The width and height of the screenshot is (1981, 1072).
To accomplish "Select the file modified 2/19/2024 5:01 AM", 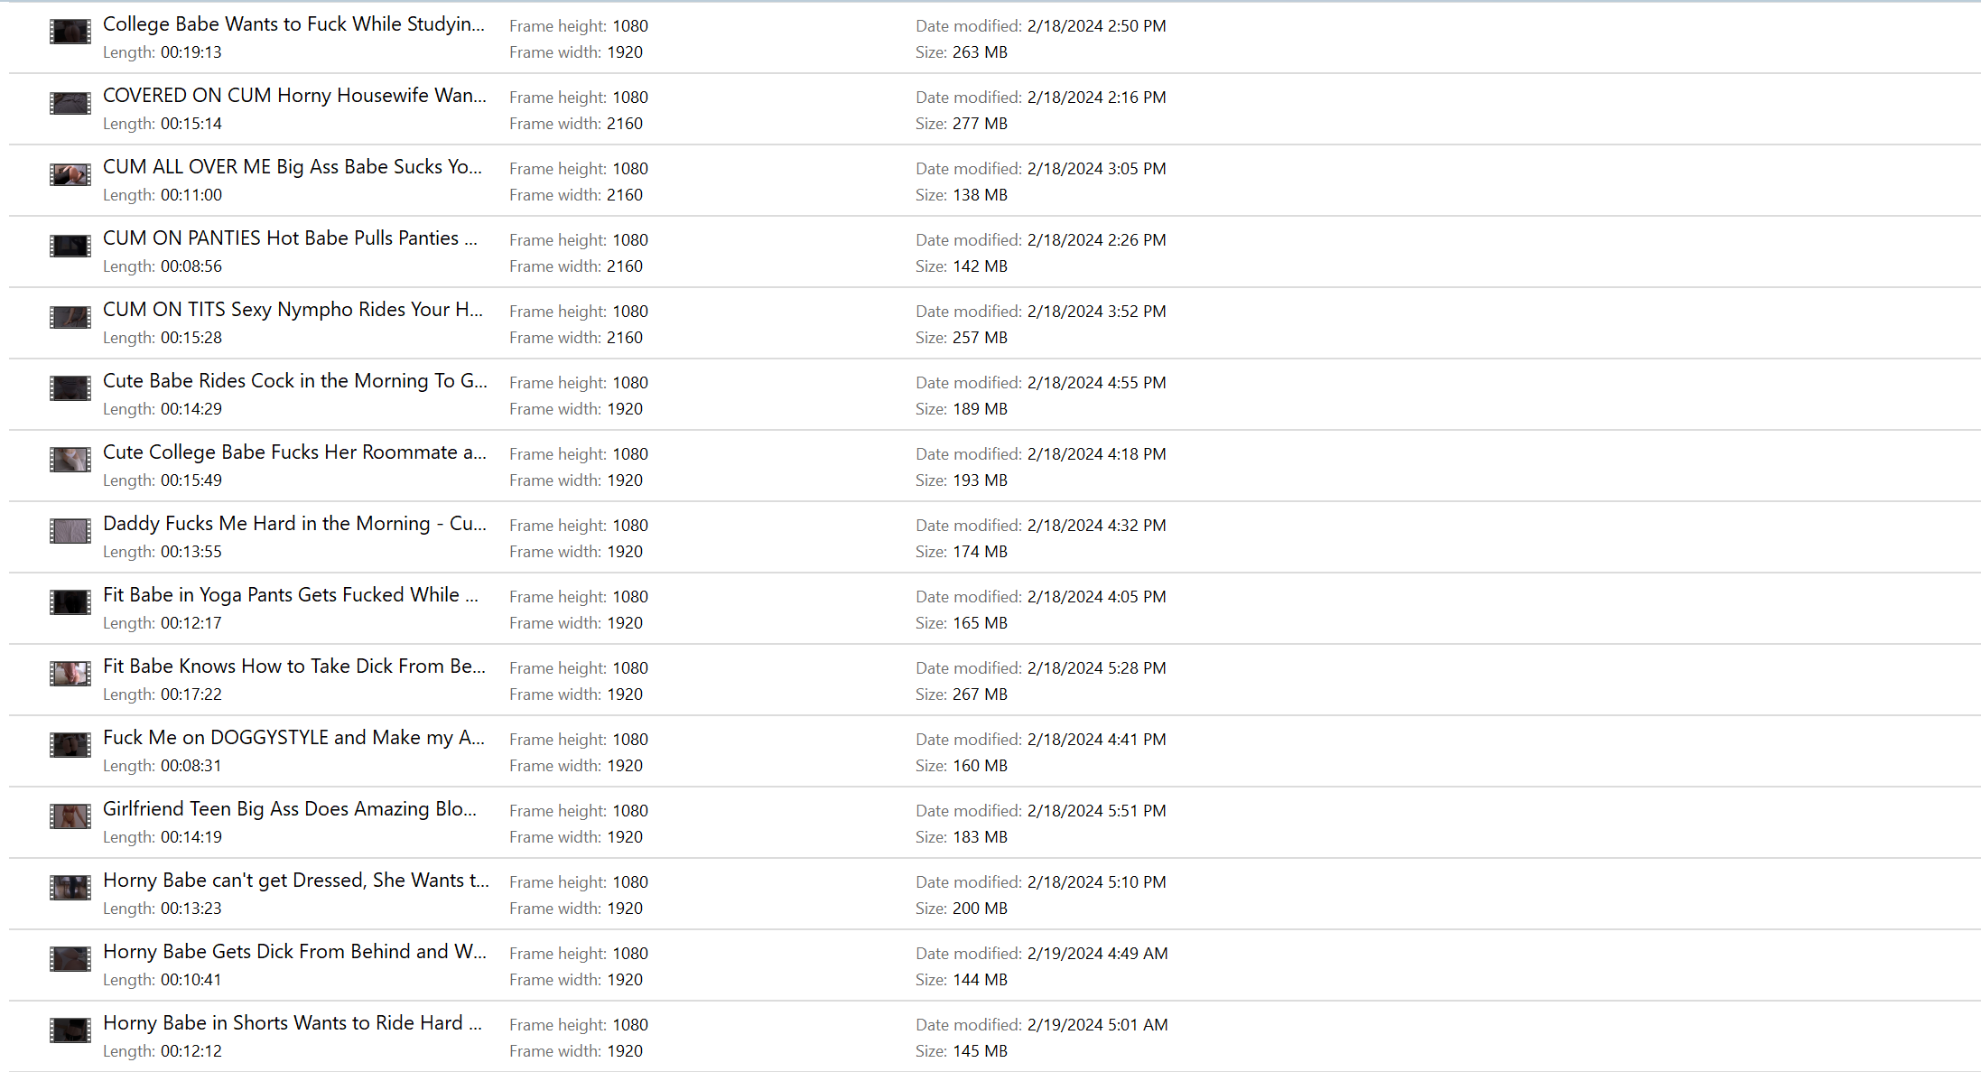I will tap(994, 1036).
